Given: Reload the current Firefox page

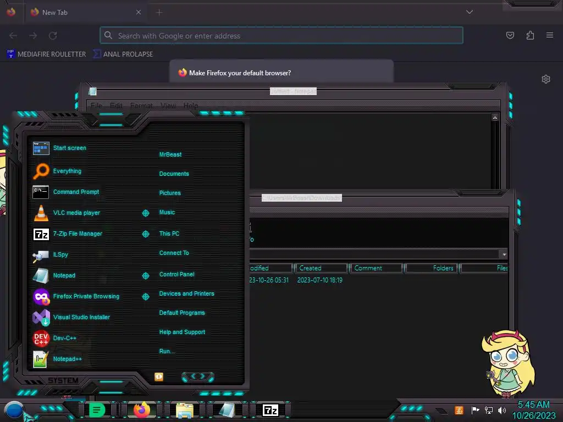Looking at the screenshot, I should (53, 36).
